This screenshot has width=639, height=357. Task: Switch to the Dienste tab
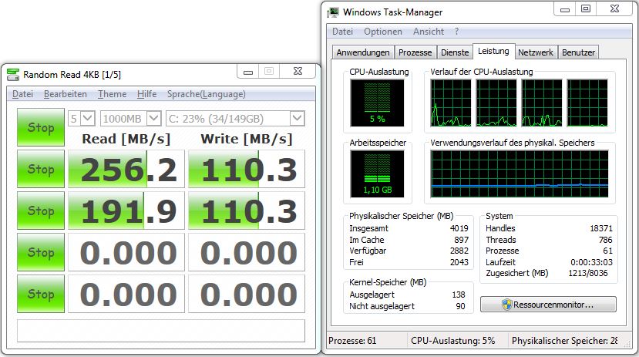[x=455, y=52]
